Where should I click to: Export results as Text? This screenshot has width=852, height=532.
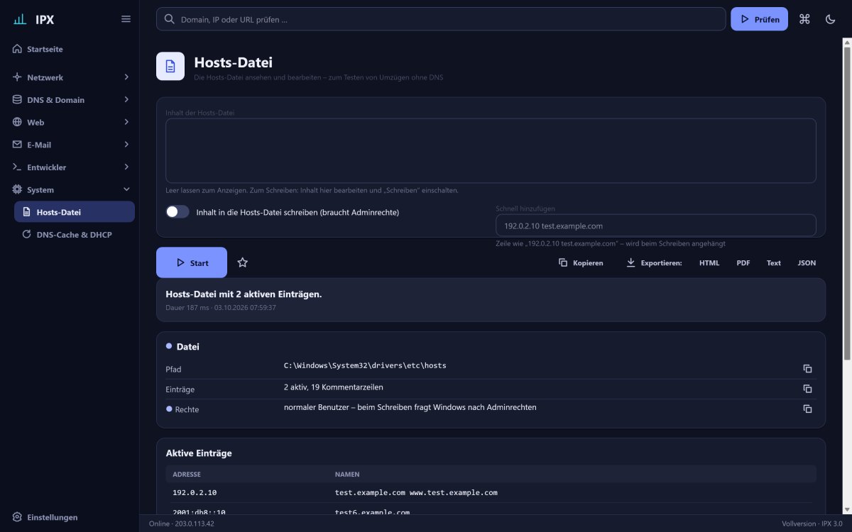coord(774,262)
